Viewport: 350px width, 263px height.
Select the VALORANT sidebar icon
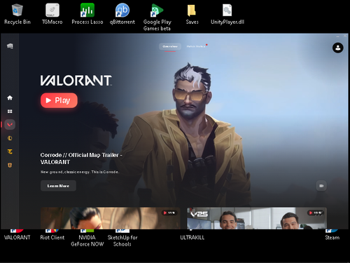point(10,125)
